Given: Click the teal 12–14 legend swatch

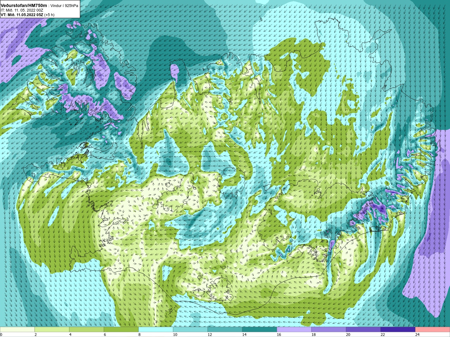Looking at the screenshot, I should click(x=225, y=330).
